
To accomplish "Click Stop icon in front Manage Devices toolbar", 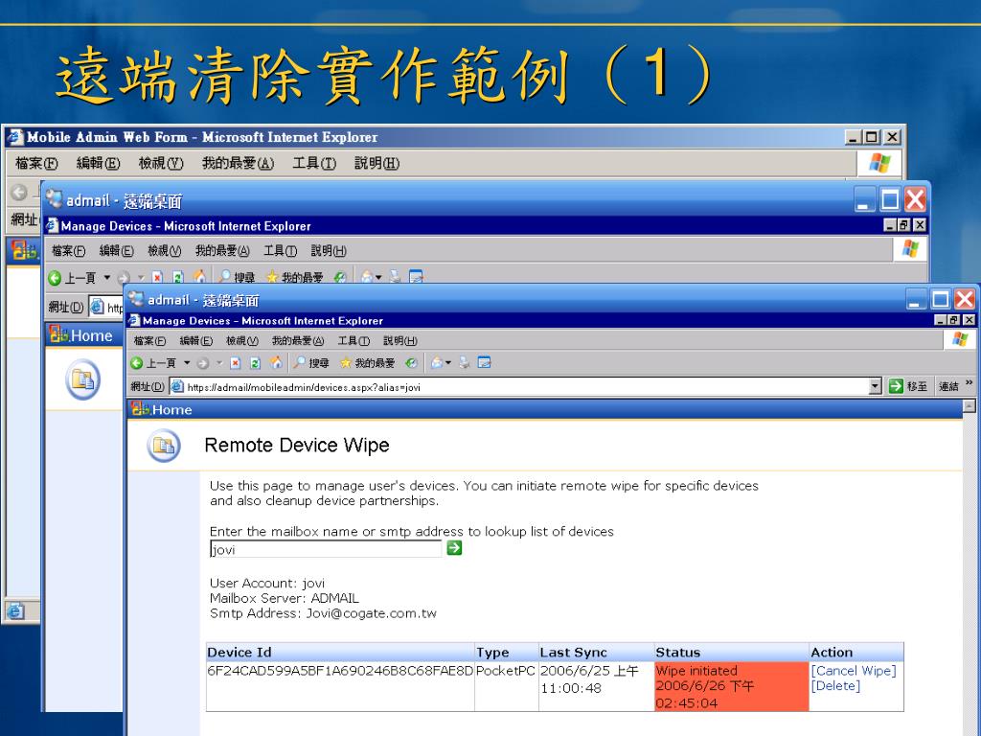I will (x=236, y=363).
